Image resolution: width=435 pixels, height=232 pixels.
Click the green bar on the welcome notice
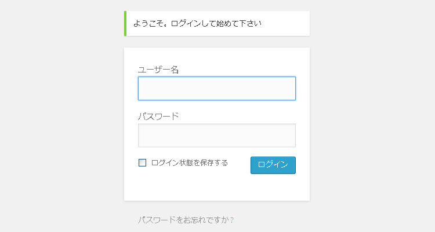125,23
